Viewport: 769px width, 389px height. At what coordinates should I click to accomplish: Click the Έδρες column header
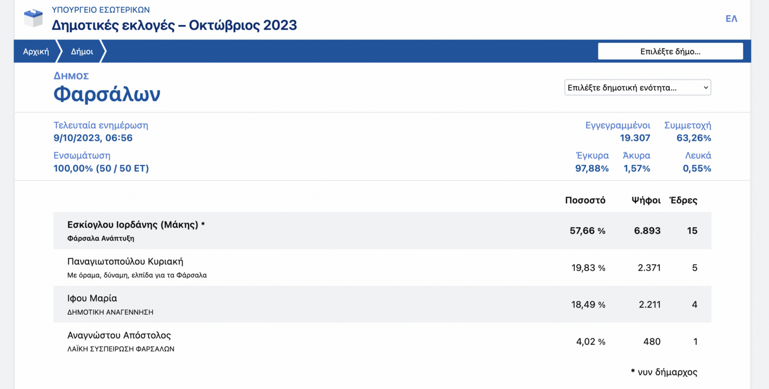683,200
